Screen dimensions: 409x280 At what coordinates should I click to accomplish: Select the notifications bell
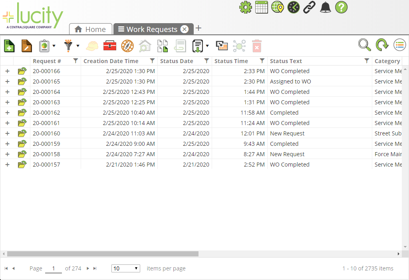click(325, 7)
